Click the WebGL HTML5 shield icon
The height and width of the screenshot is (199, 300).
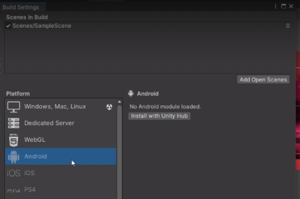point(14,140)
